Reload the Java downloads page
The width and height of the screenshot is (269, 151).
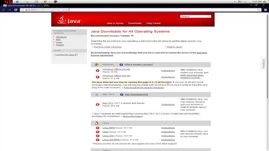coord(16,10)
